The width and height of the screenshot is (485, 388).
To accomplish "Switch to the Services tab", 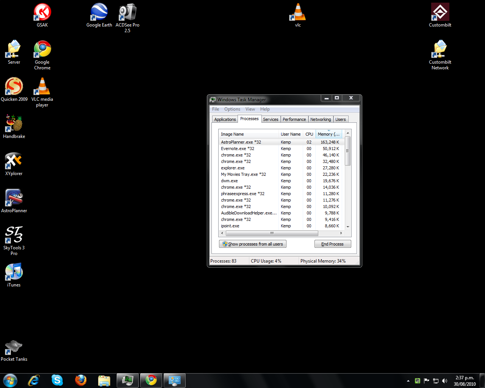I will point(271,119).
